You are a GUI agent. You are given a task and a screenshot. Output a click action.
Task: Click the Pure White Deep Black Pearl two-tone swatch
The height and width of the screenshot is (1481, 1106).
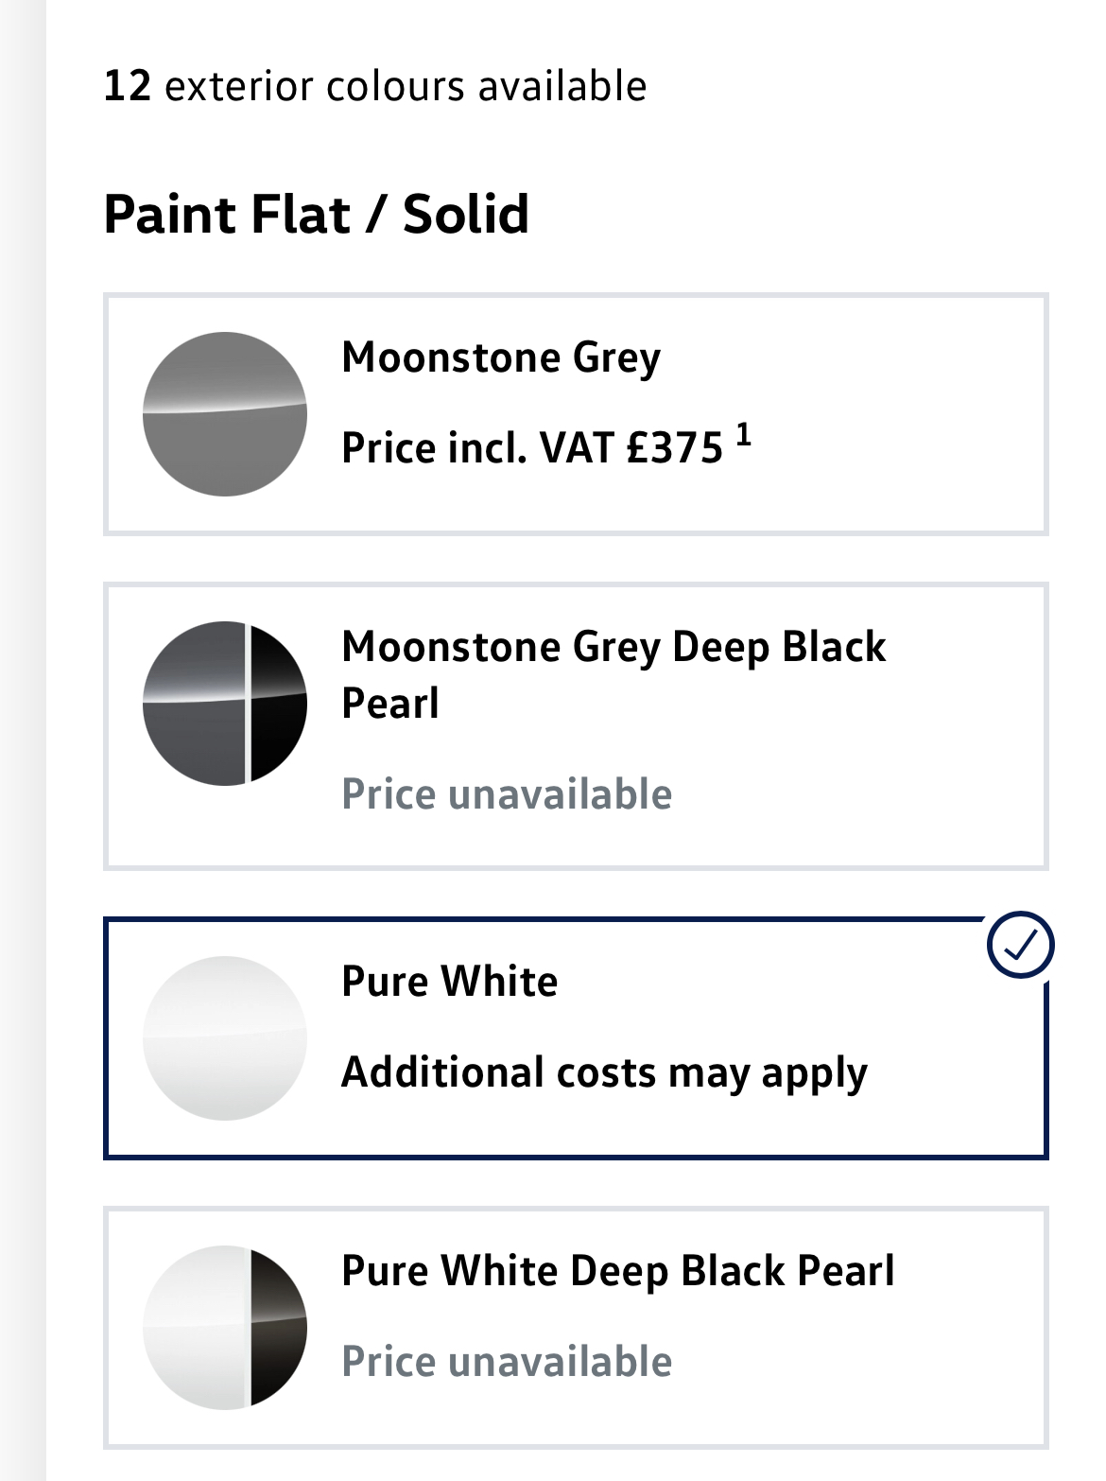[x=225, y=1327]
